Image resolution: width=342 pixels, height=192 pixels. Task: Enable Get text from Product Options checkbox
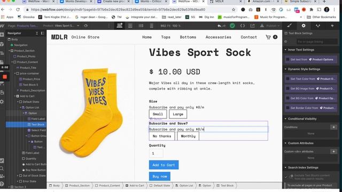[x=287, y=59]
